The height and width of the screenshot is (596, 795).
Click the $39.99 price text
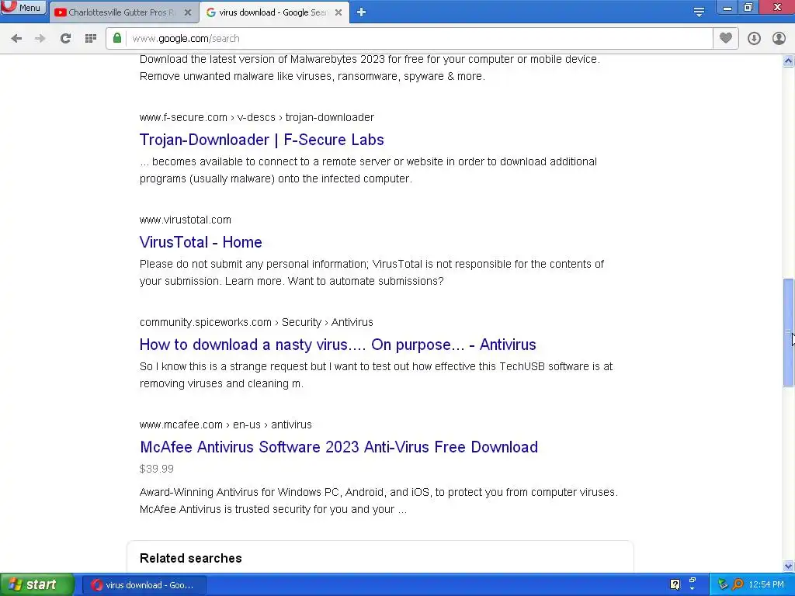[157, 469]
